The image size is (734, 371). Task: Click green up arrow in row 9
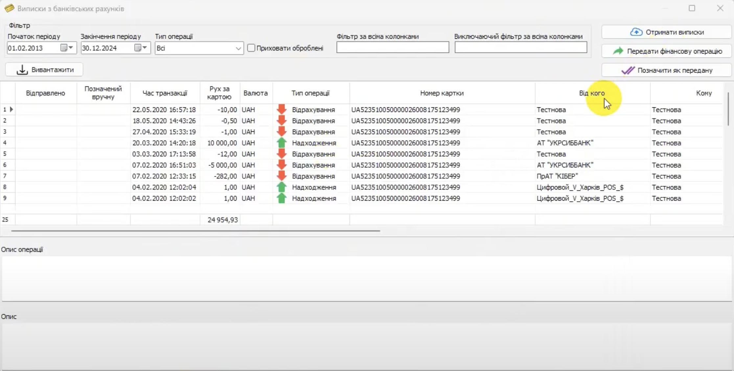click(x=282, y=198)
